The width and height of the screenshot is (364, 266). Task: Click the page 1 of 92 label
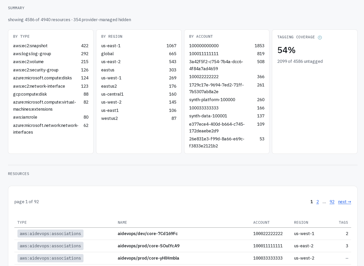point(27,202)
